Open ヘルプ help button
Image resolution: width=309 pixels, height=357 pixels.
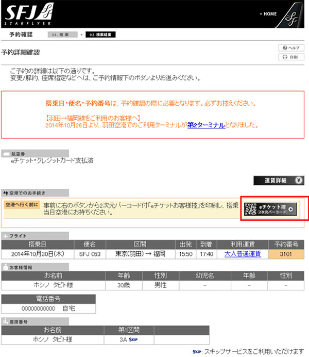pyautogui.click(x=288, y=47)
